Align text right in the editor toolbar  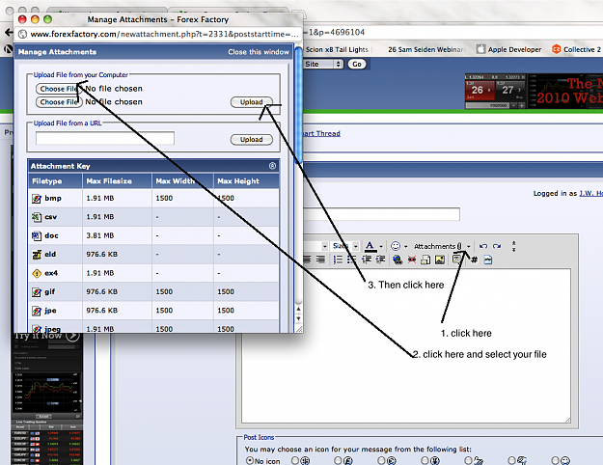320,260
